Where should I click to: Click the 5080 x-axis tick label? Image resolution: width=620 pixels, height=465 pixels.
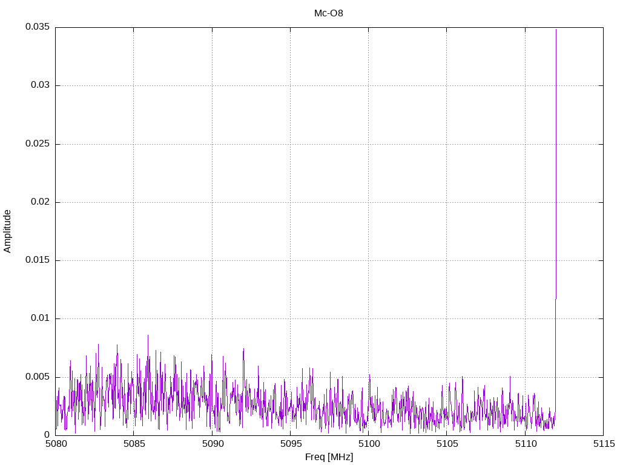tap(56, 444)
